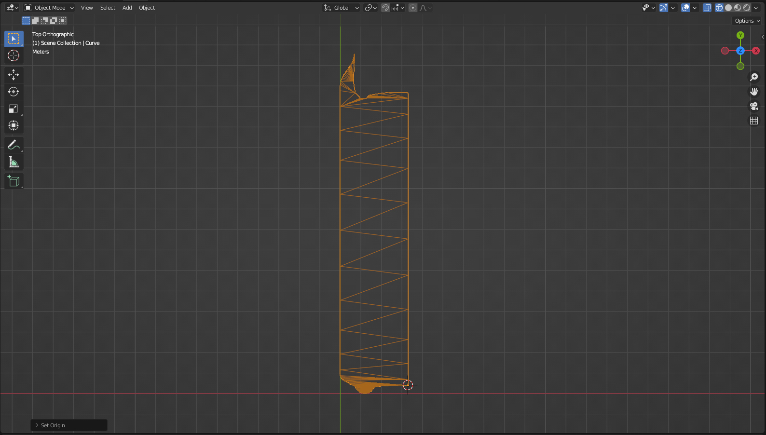Select the Transform tool
This screenshot has width=766, height=435.
pyautogui.click(x=14, y=126)
